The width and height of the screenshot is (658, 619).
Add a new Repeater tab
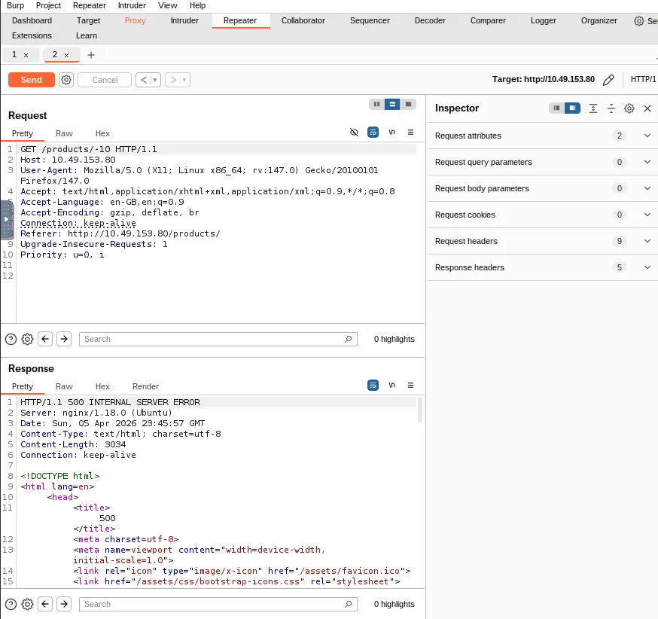tap(91, 55)
